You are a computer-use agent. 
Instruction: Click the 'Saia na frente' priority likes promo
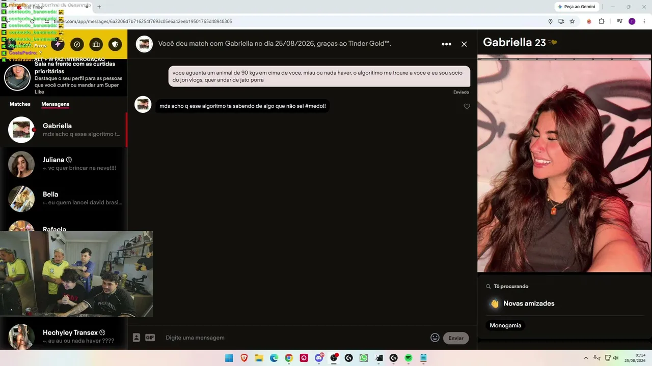coord(64,78)
